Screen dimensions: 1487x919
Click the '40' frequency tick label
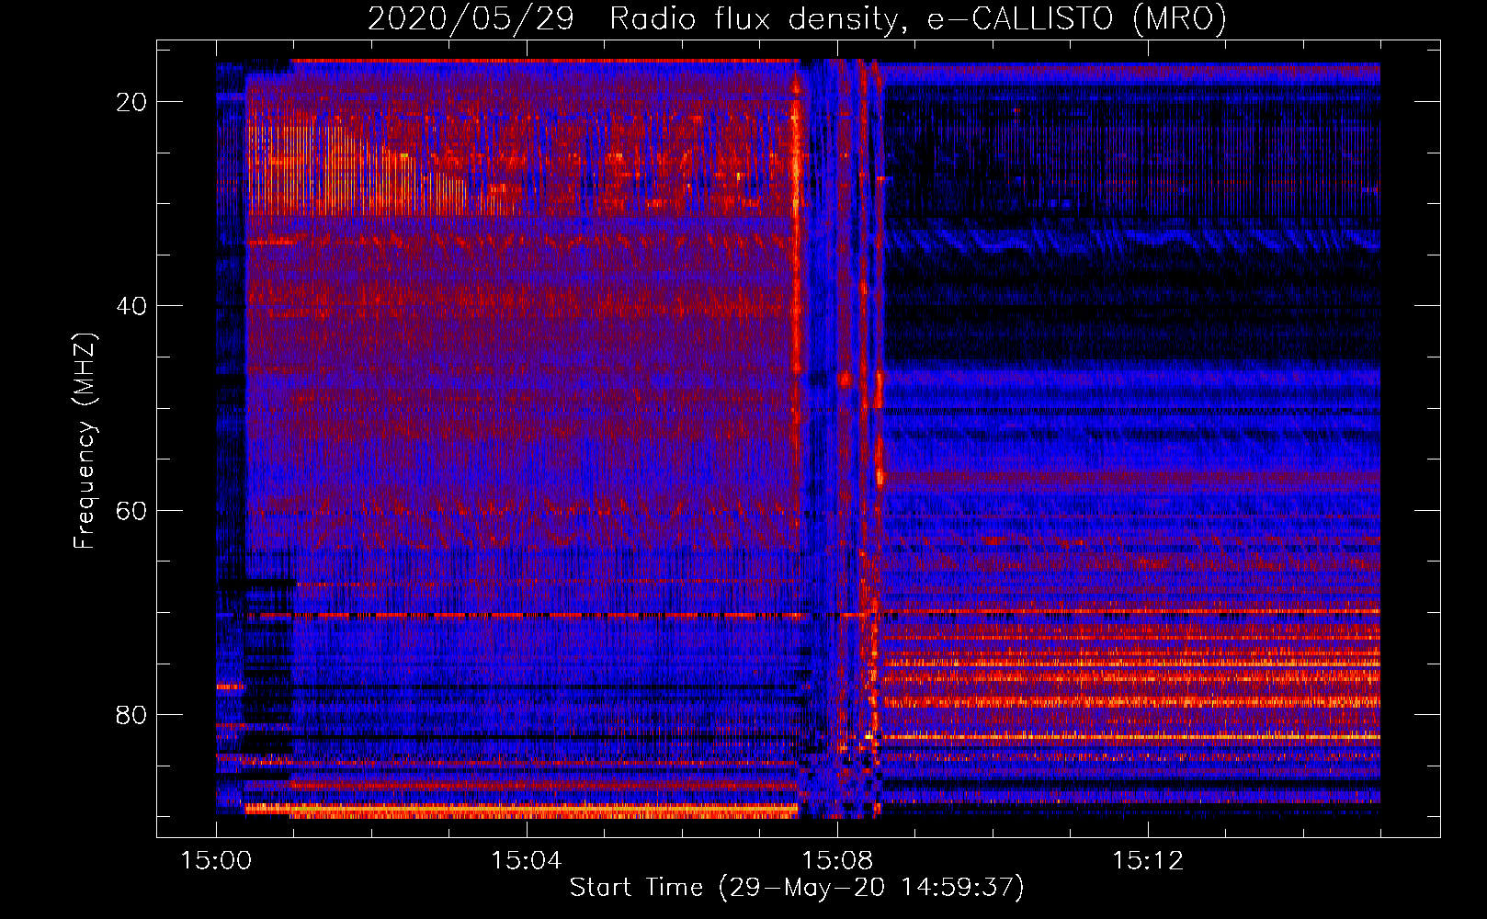click(132, 305)
